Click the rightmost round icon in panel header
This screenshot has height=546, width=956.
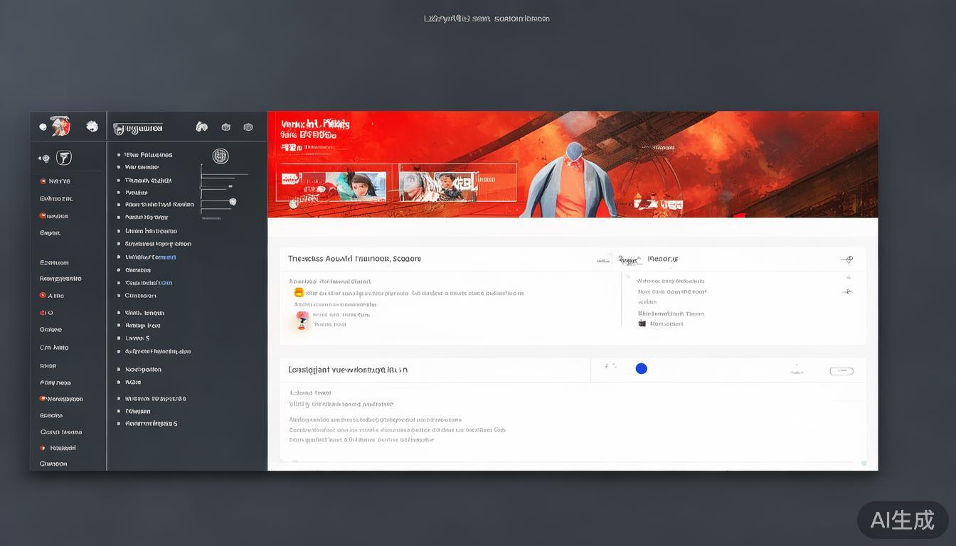pyautogui.click(x=248, y=127)
